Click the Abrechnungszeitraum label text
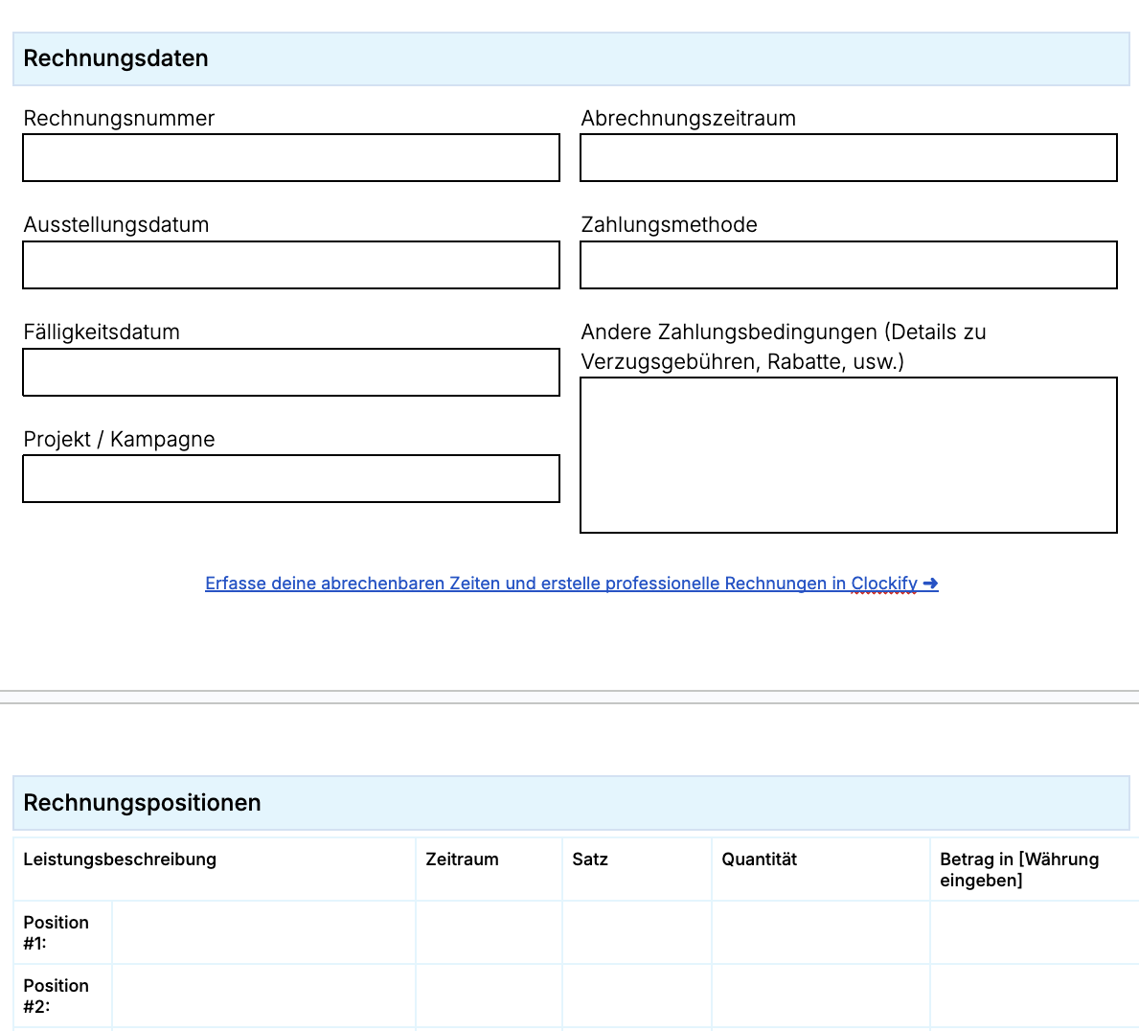The width and height of the screenshot is (1139, 1031). coord(689,119)
